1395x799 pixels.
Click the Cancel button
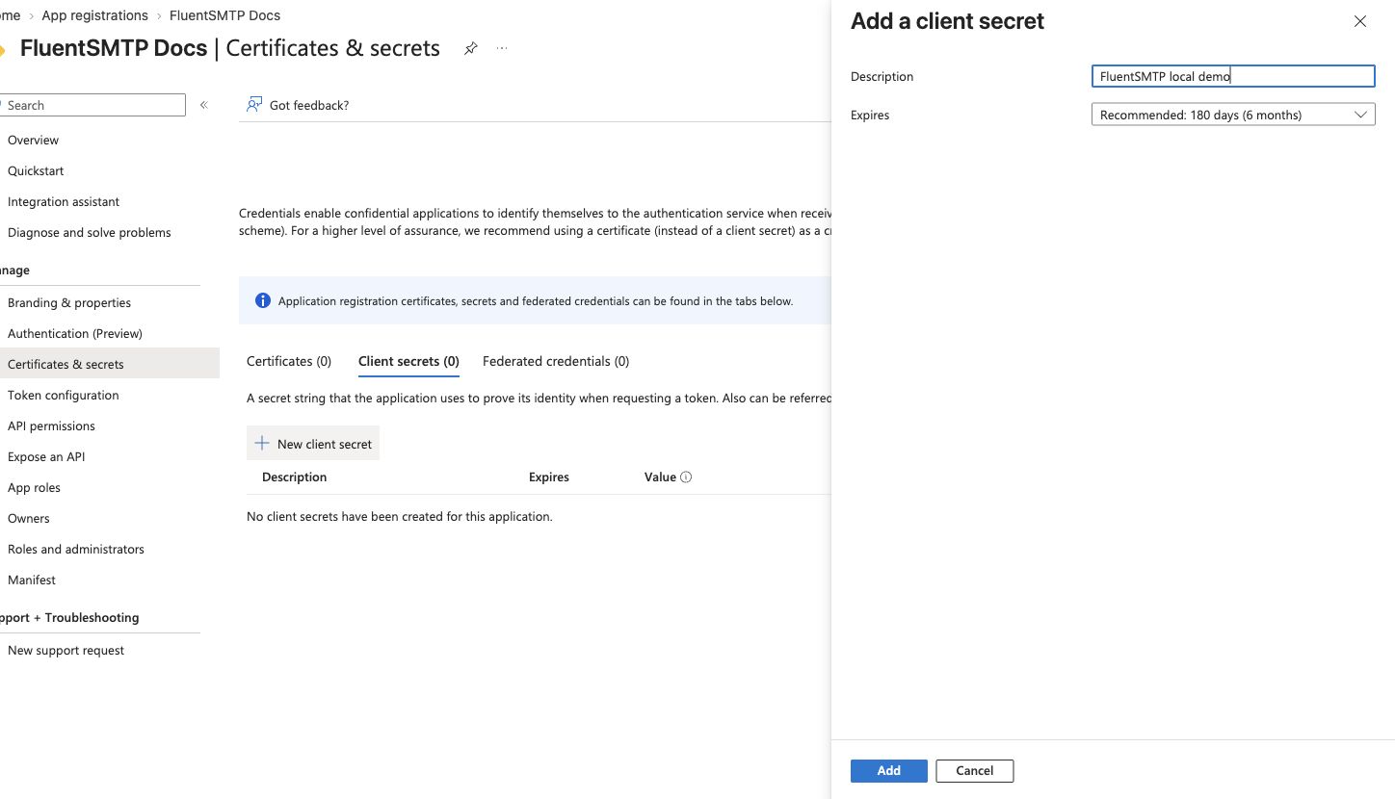[974, 770]
